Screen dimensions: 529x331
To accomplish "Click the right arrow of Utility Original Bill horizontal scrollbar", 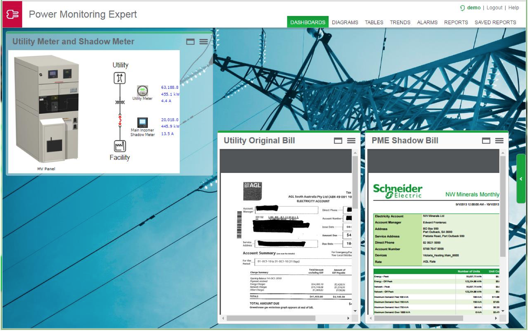I will [x=348, y=318].
